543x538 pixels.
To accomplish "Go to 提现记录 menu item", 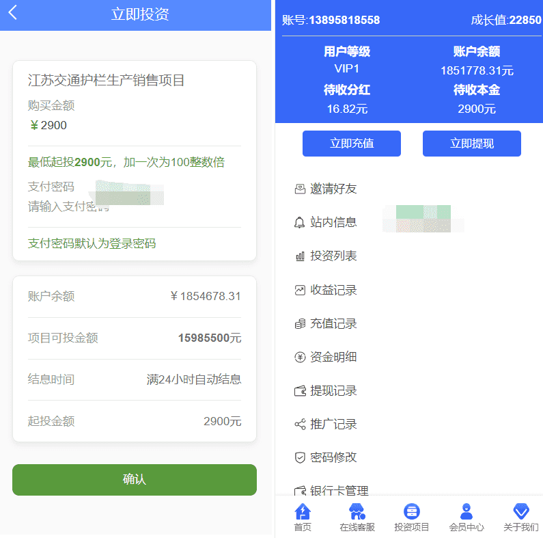I will click(333, 391).
